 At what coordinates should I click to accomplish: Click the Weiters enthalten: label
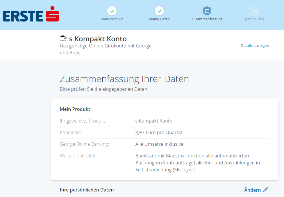[x=78, y=156]
